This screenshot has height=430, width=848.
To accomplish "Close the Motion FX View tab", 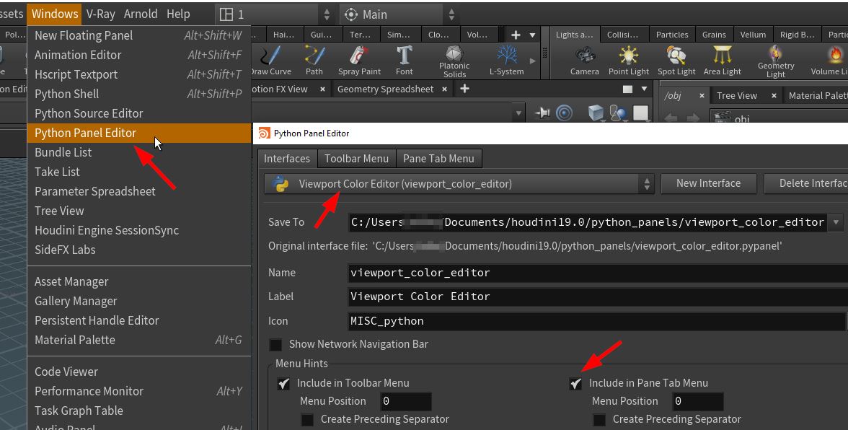I will click(322, 89).
